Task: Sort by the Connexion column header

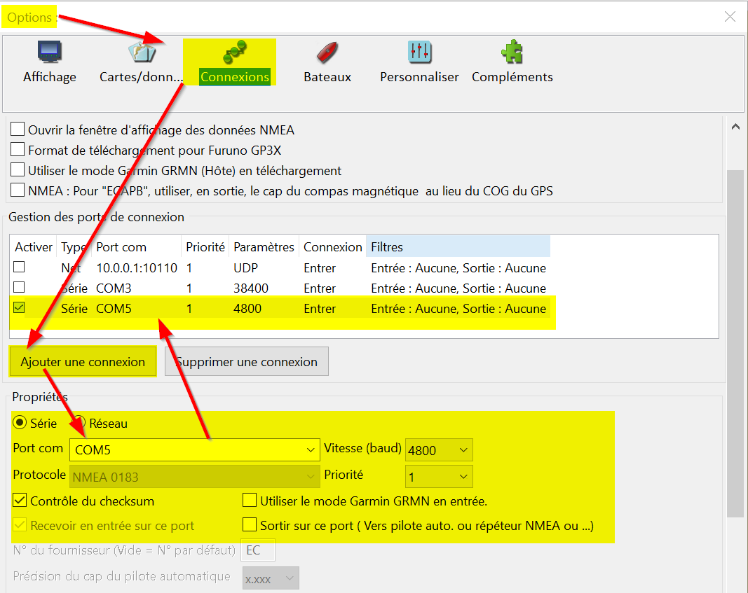Action: tap(333, 247)
